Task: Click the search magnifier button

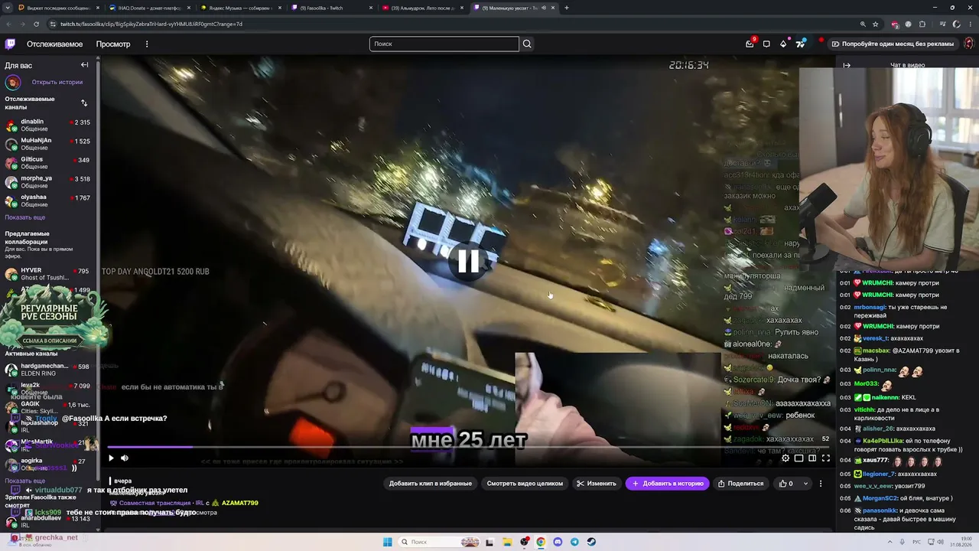Action: (x=527, y=44)
